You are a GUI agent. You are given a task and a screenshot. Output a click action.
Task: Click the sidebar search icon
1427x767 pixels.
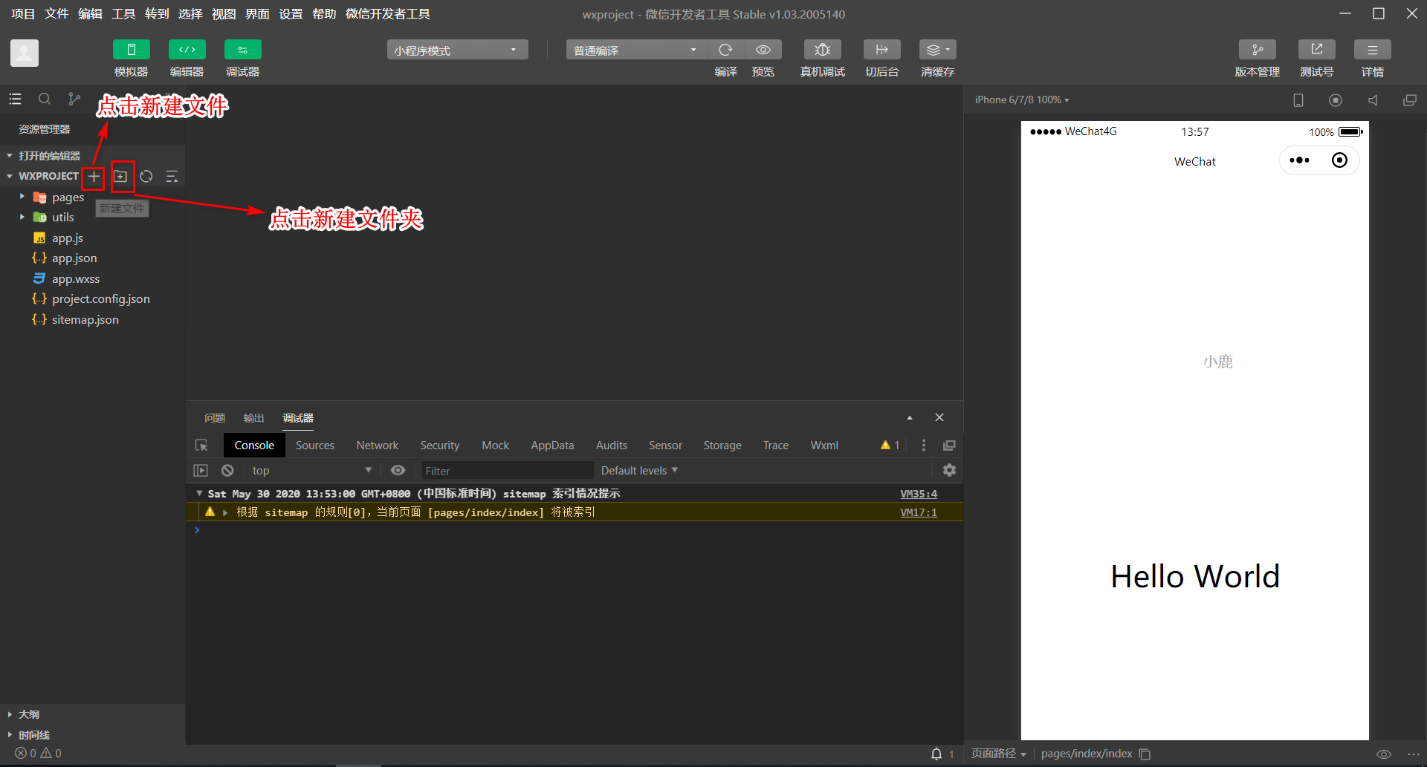pyautogui.click(x=45, y=99)
